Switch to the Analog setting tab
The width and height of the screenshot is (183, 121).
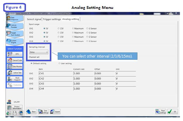coord(71,19)
